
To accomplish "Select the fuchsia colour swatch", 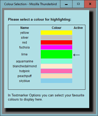I will tap(56, 47).
